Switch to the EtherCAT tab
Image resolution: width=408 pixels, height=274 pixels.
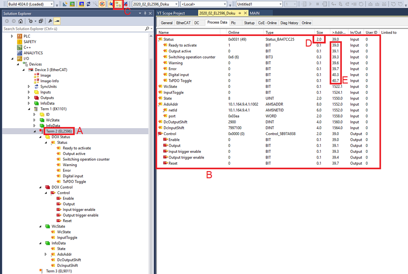(x=183, y=23)
